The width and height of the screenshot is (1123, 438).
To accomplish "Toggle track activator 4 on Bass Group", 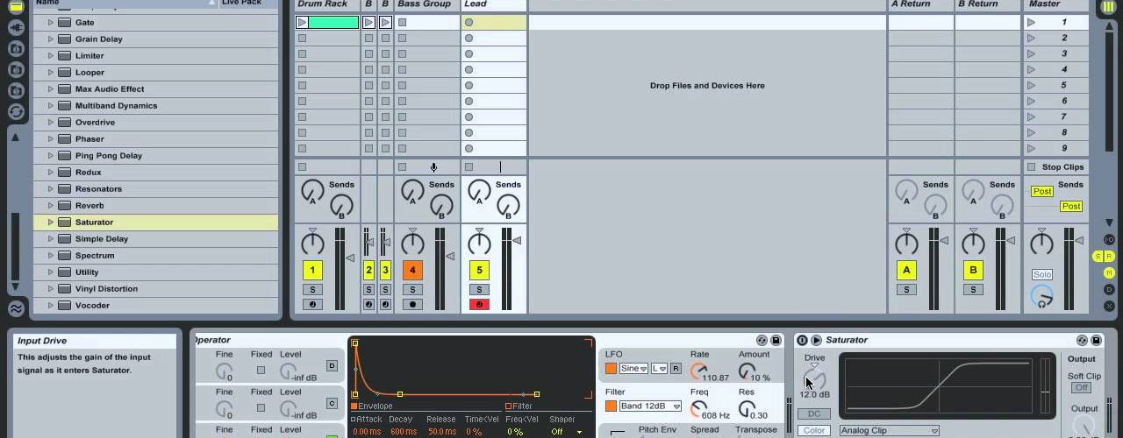I will click(412, 270).
